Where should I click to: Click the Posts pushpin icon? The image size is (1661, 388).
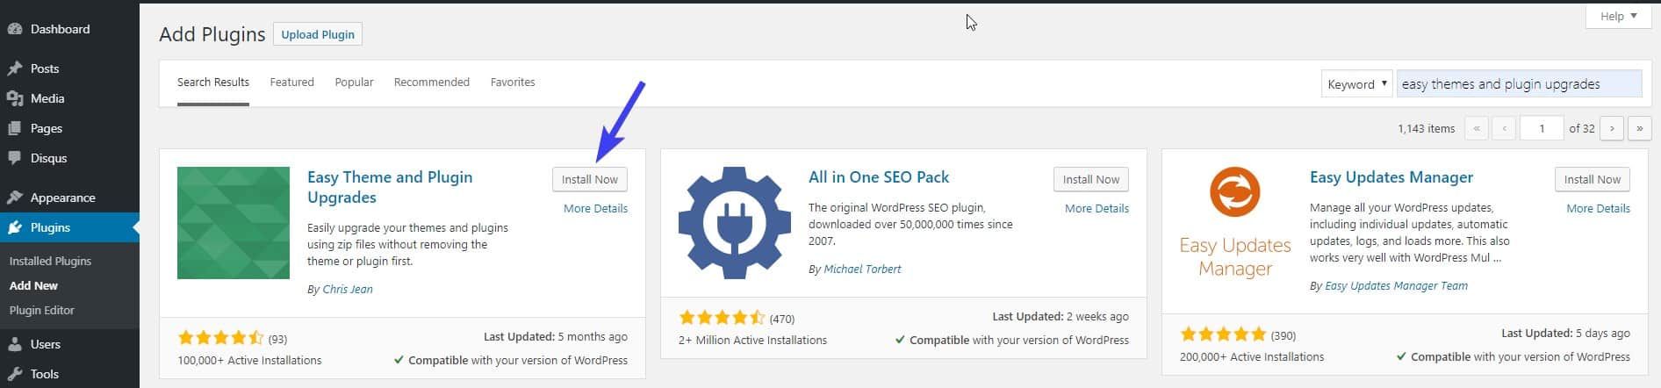(14, 68)
